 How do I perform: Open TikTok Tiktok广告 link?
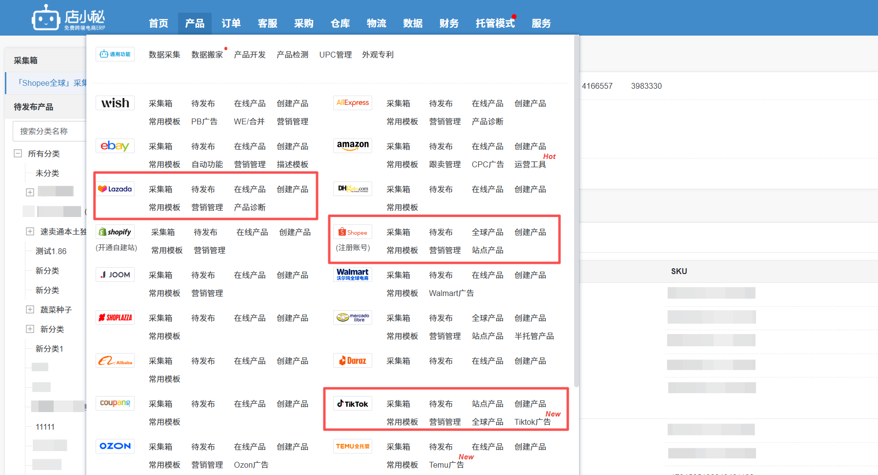533,422
